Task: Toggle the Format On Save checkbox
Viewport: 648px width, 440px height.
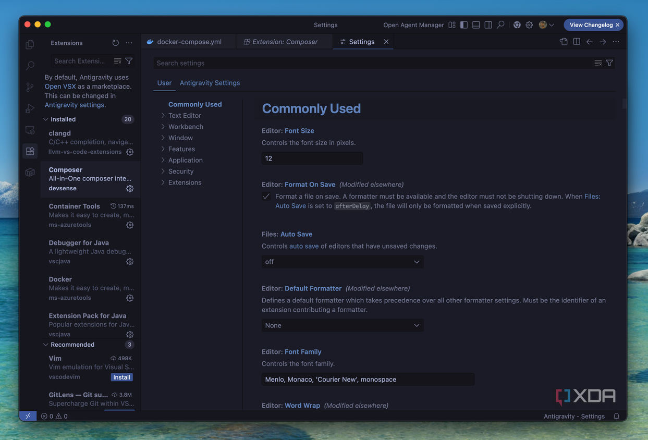Action: 266,197
